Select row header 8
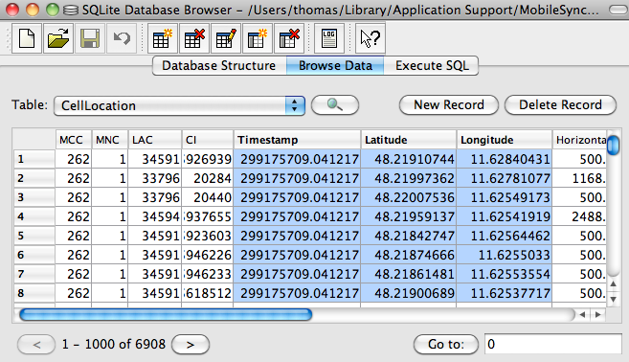 click(x=34, y=293)
